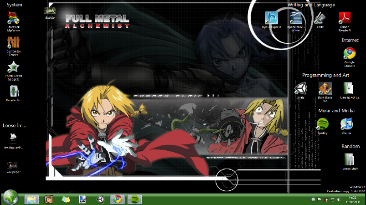
Task: Launch the Spotify desktop shortcut
Action: (x=322, y=126)
